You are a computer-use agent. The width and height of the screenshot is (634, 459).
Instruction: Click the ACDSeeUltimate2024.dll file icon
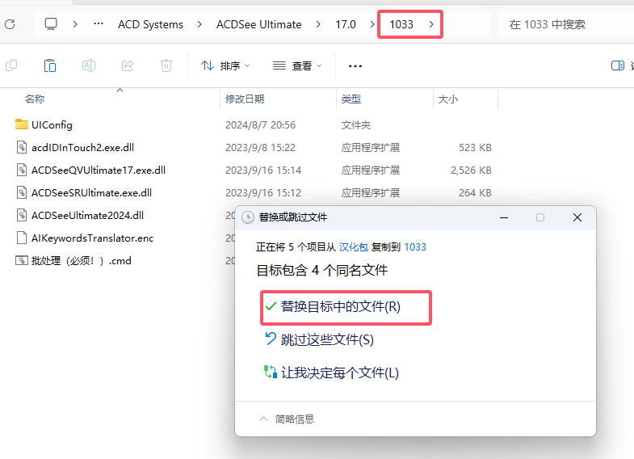click(x=22, y=215)
